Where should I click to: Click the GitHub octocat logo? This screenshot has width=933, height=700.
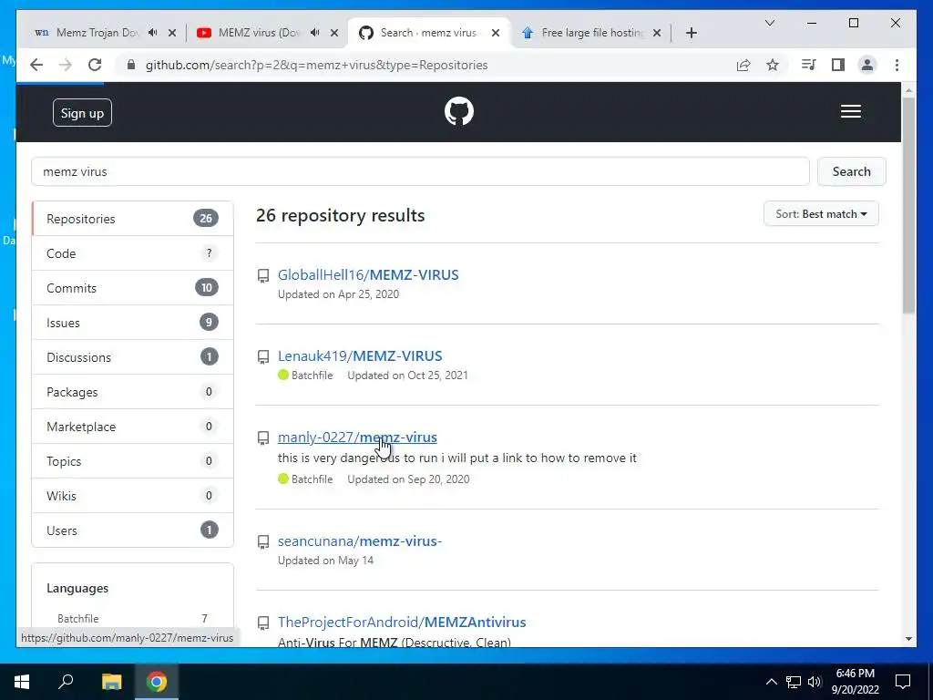pyautogui.click(x=459, y=111)
